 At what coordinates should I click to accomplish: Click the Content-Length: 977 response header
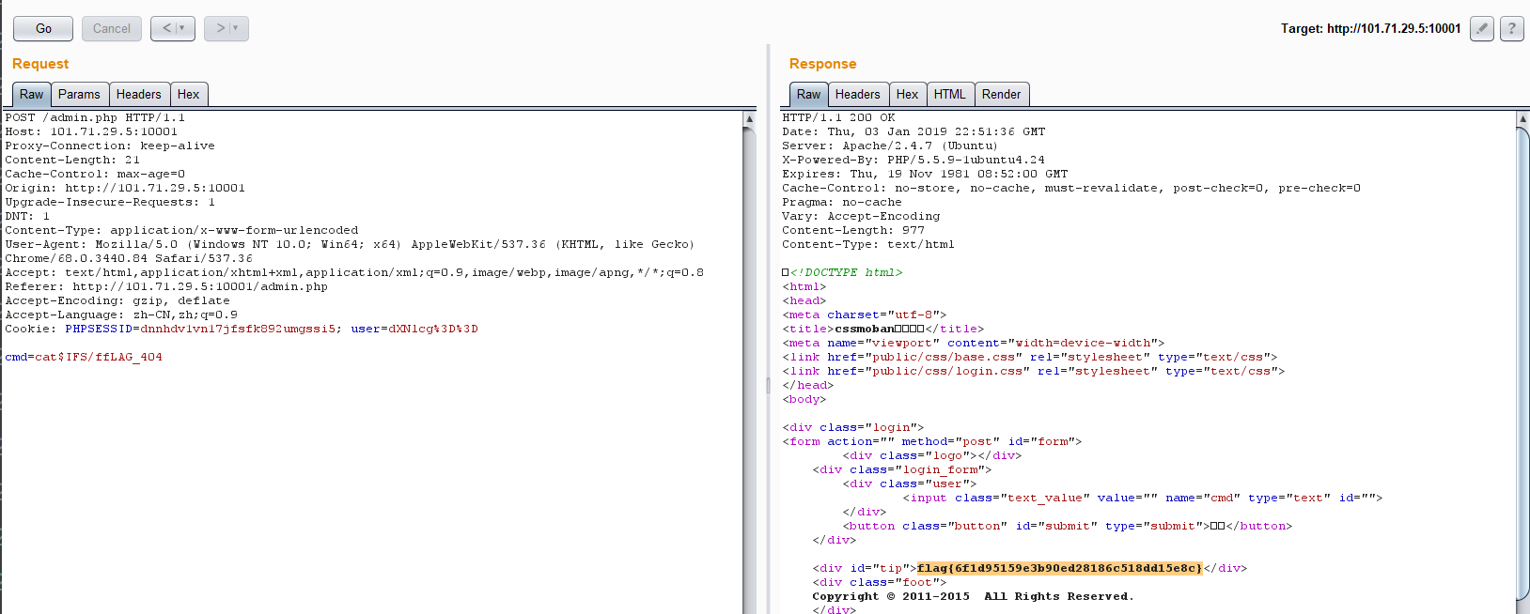853,230
